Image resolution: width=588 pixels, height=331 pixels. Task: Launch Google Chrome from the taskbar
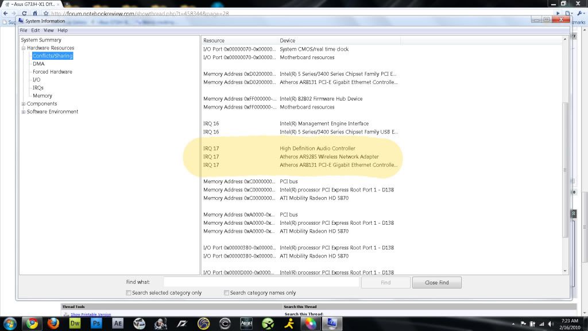tap(32, 324)
